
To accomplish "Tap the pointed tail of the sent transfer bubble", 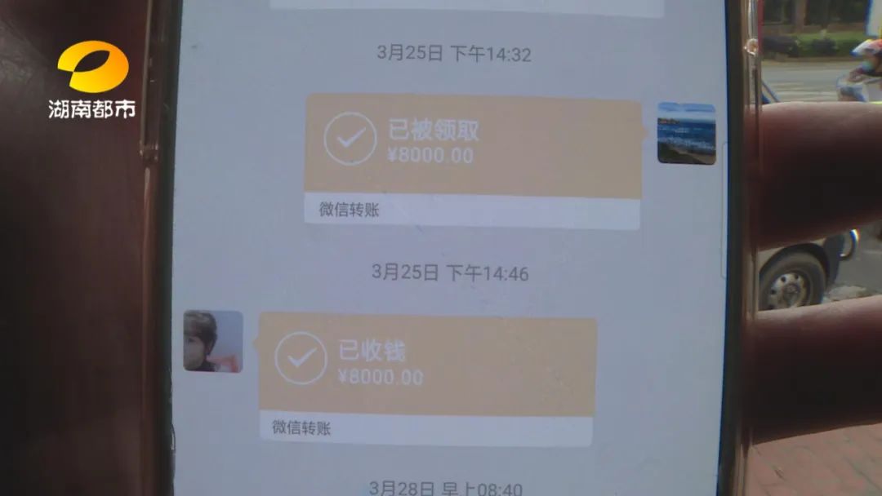I will (x=644, y=133).
